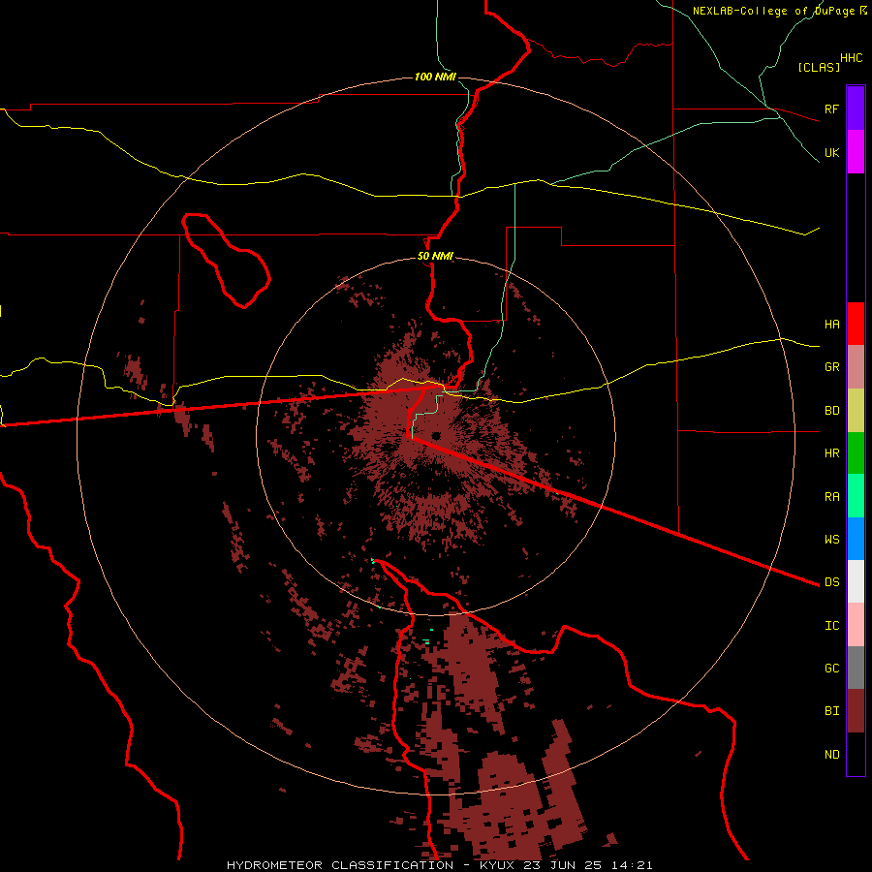Select the GR legend label
Image resolution: width=872 pixels, height=872 pixels.
[x=831, y=367]
